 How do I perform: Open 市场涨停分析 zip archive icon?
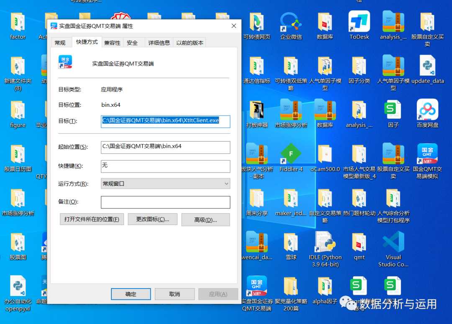[291, 114]
